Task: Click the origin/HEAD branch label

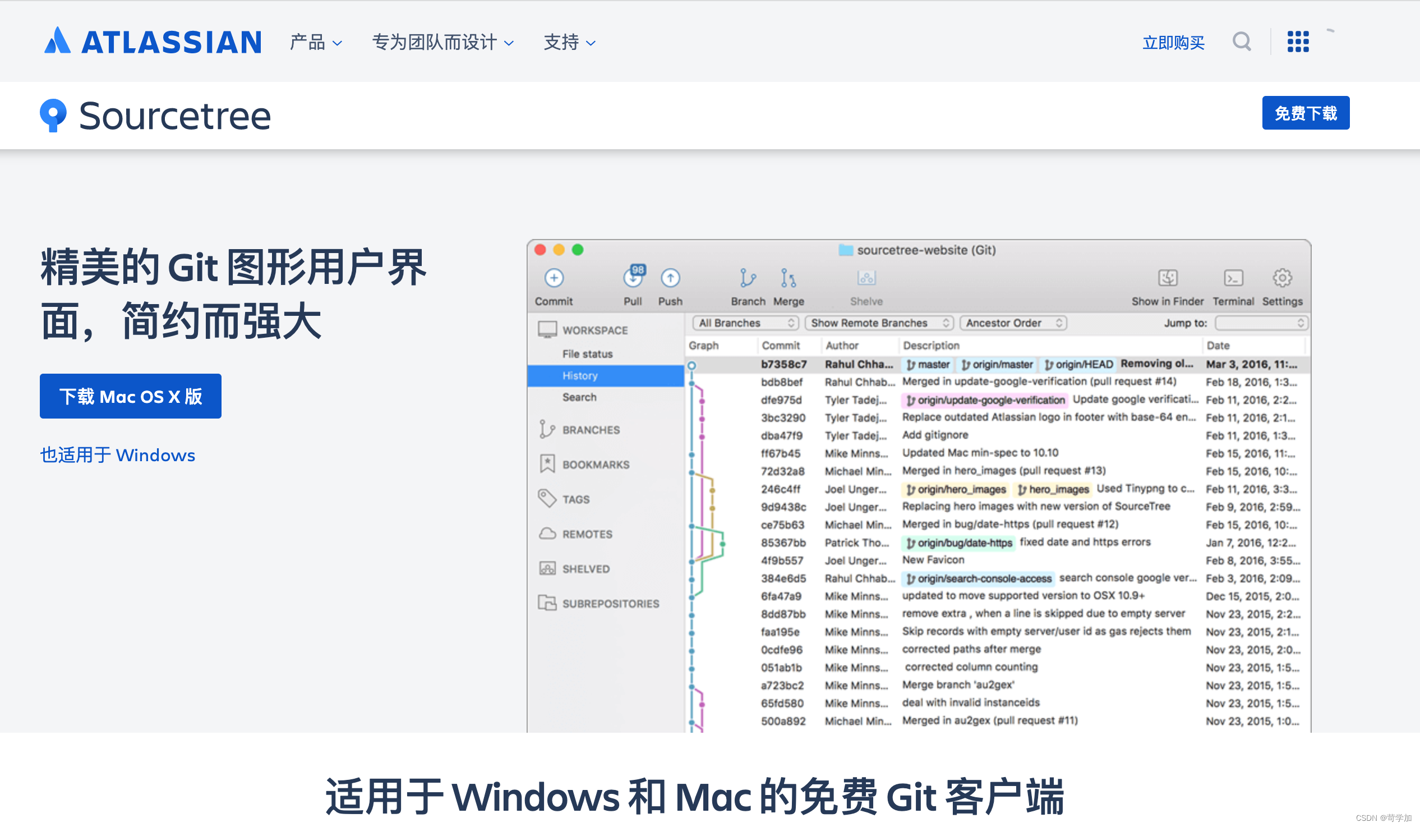Action: point(1078,365)
